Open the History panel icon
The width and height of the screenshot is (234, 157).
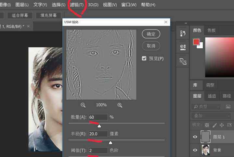pos(183,33)
